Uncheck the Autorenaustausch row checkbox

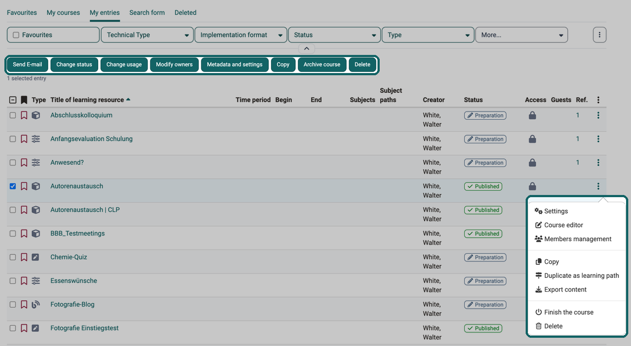click(x=13, y=186)
